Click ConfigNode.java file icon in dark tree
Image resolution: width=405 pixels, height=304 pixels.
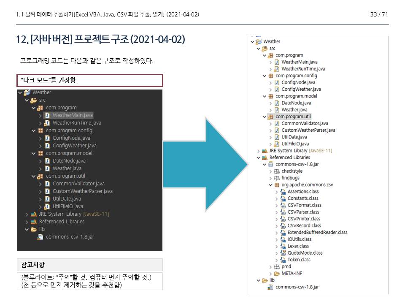click(47, 138)
